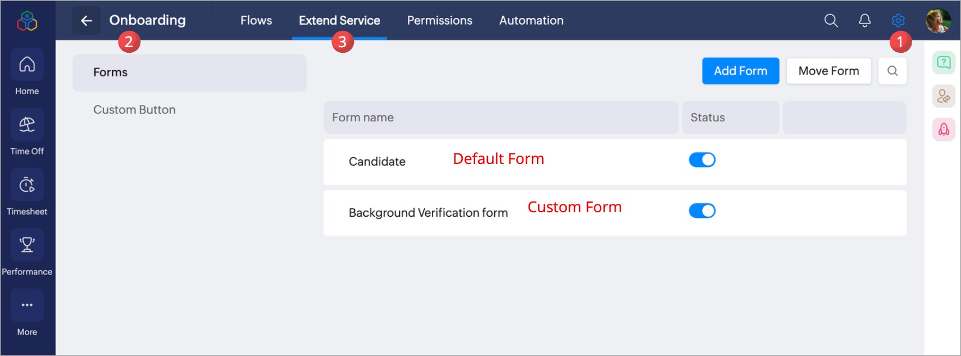Open the Automation tab
The image size is (961, 356).
(x=531, y=21)
